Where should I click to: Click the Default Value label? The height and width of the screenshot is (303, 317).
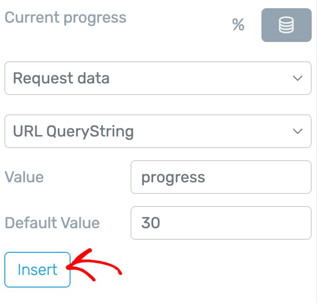click(52, 223)
